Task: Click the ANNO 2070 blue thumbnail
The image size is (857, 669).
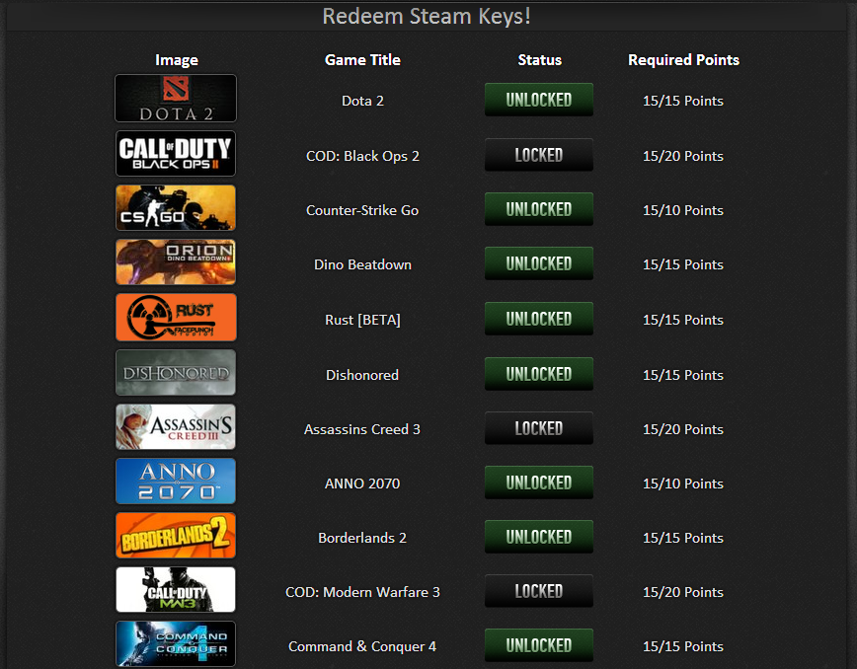Action: tap(176, 482)
